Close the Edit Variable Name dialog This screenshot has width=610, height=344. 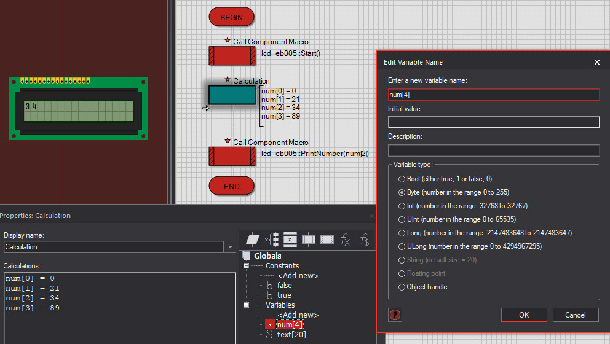pos(596,62)
